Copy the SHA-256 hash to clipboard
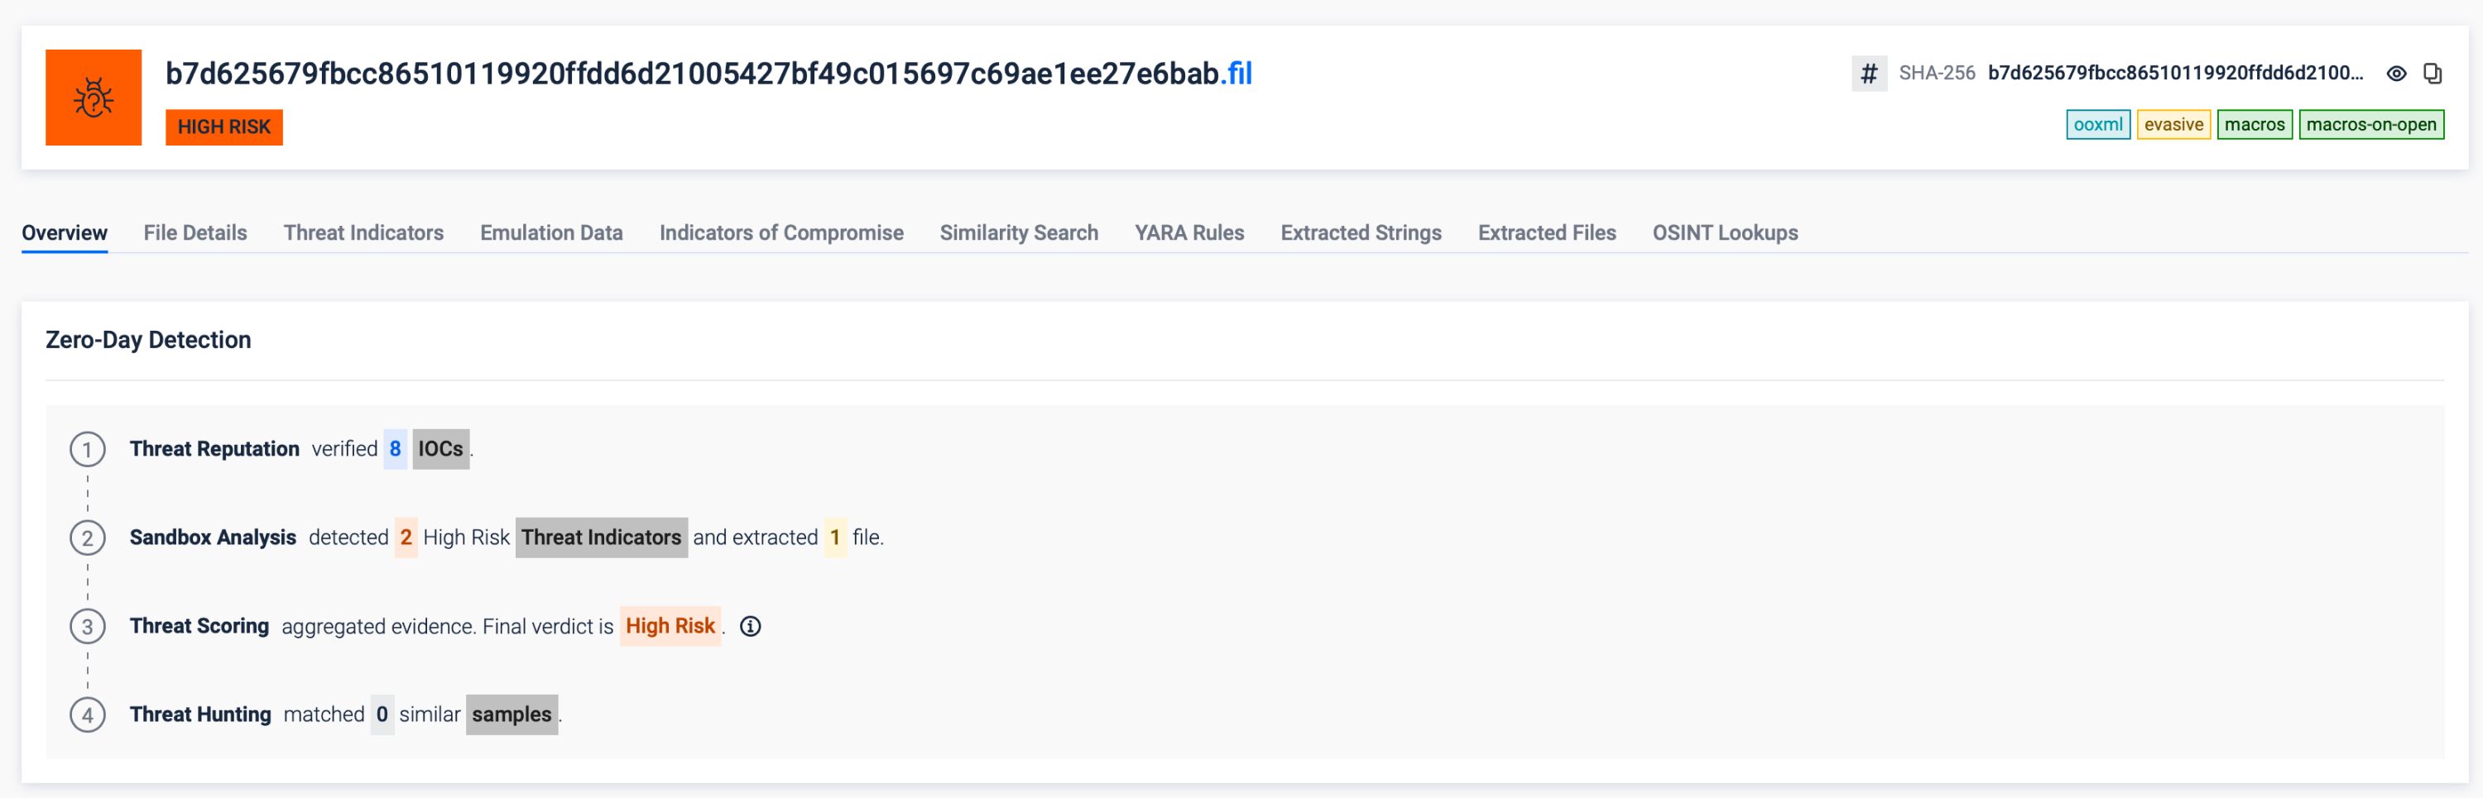2483x798 pixels. click(x=2432, y=73)
